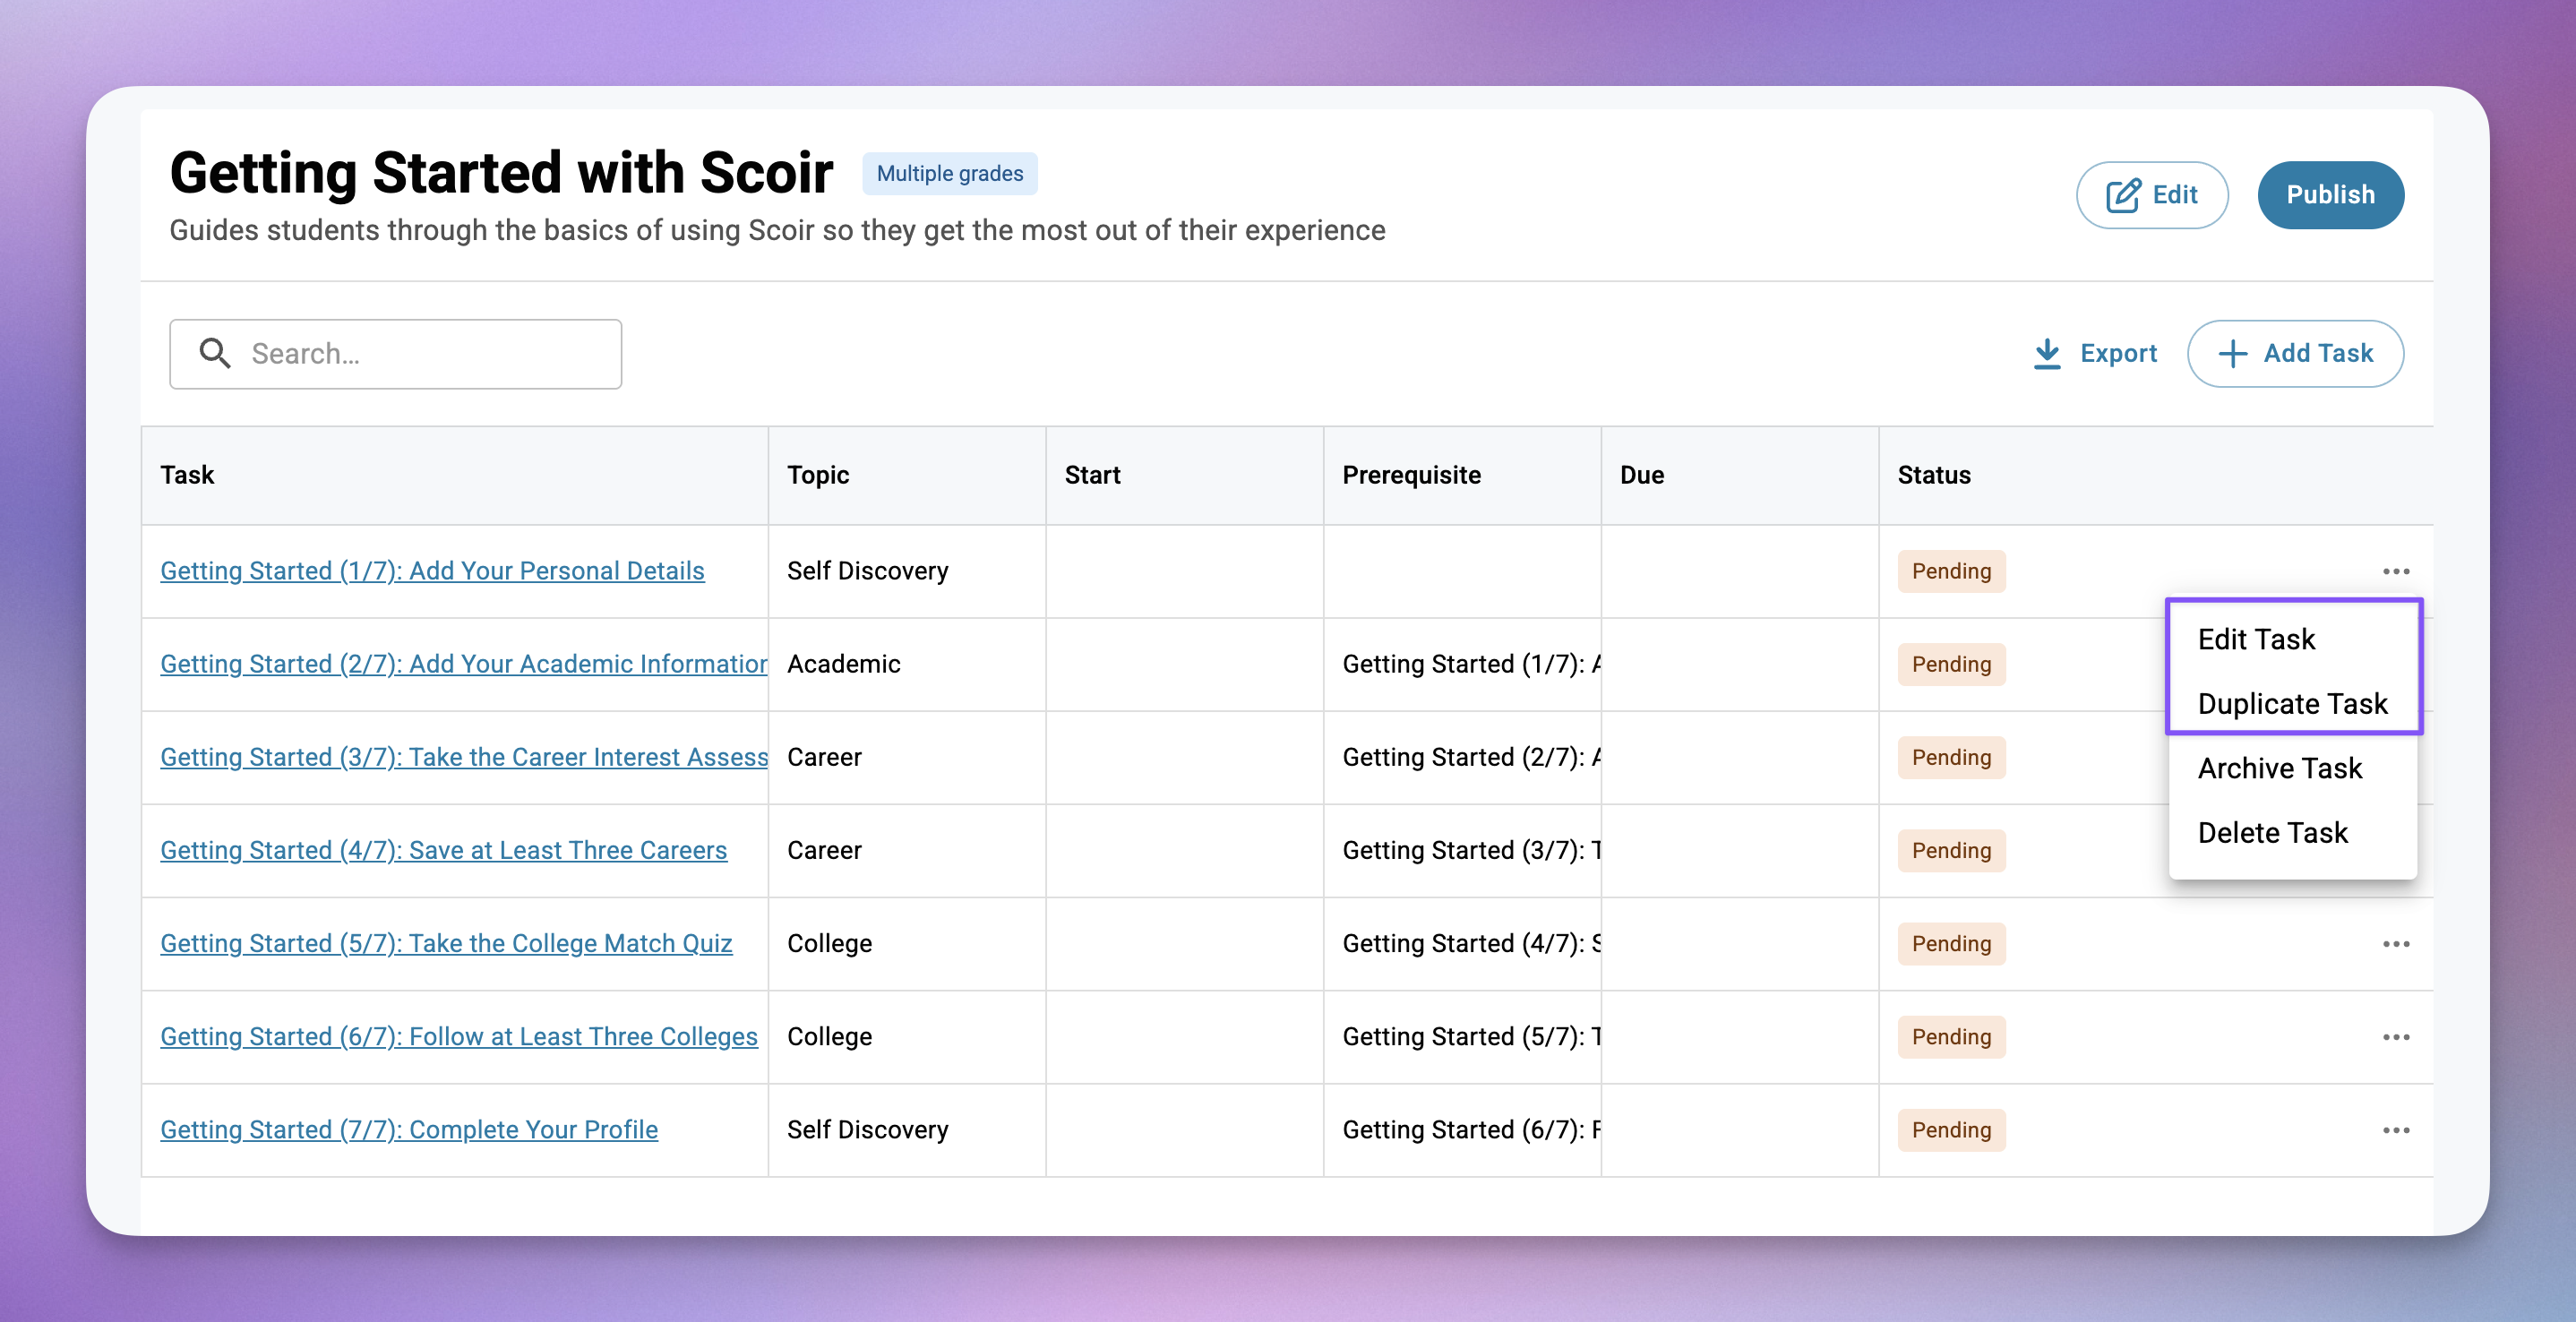The image size is (2576, 1322).
Task: Choose Archive Task from the menu
Action: (x=2279, y=768)
